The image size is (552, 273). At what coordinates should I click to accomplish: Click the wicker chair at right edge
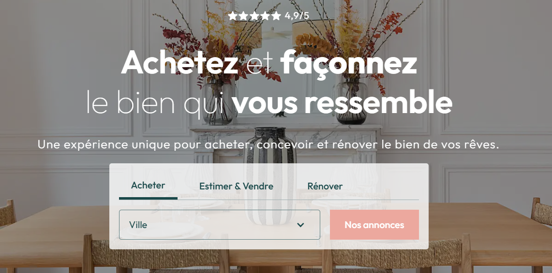541,211
